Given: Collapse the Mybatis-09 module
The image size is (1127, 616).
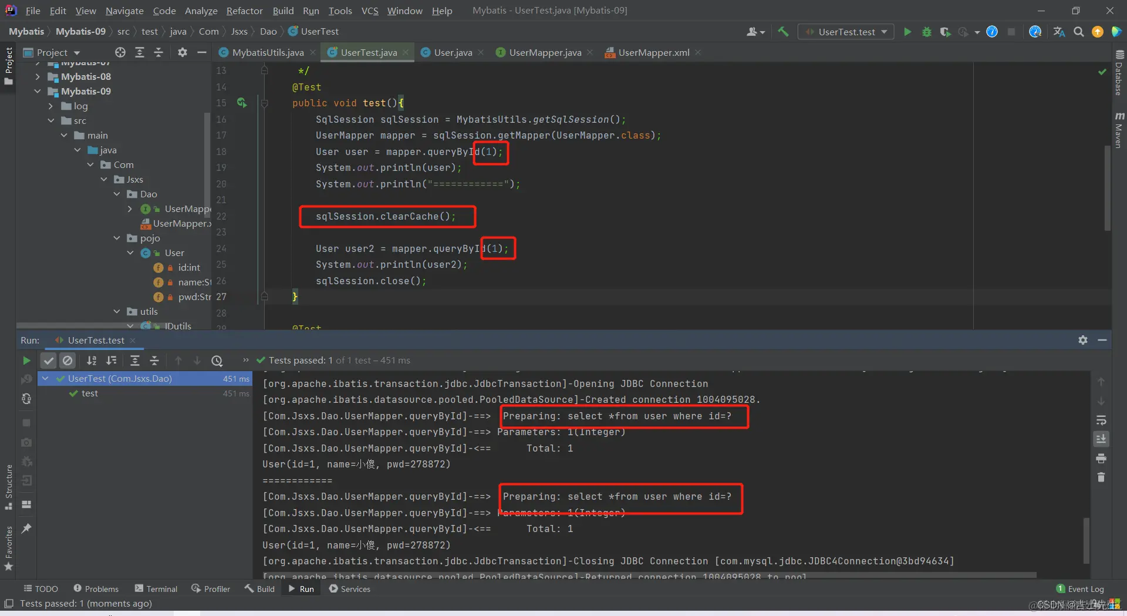Looking at the screenshot, I should click(38, 91).
